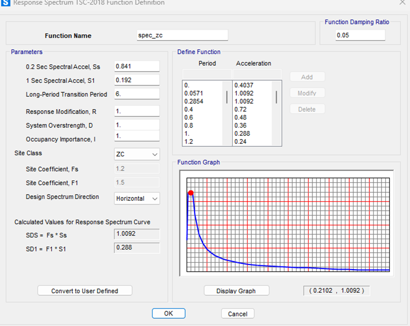Click the red peak marker on graph

[191, 193]
